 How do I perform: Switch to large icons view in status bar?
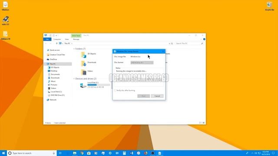pos(204,123)
